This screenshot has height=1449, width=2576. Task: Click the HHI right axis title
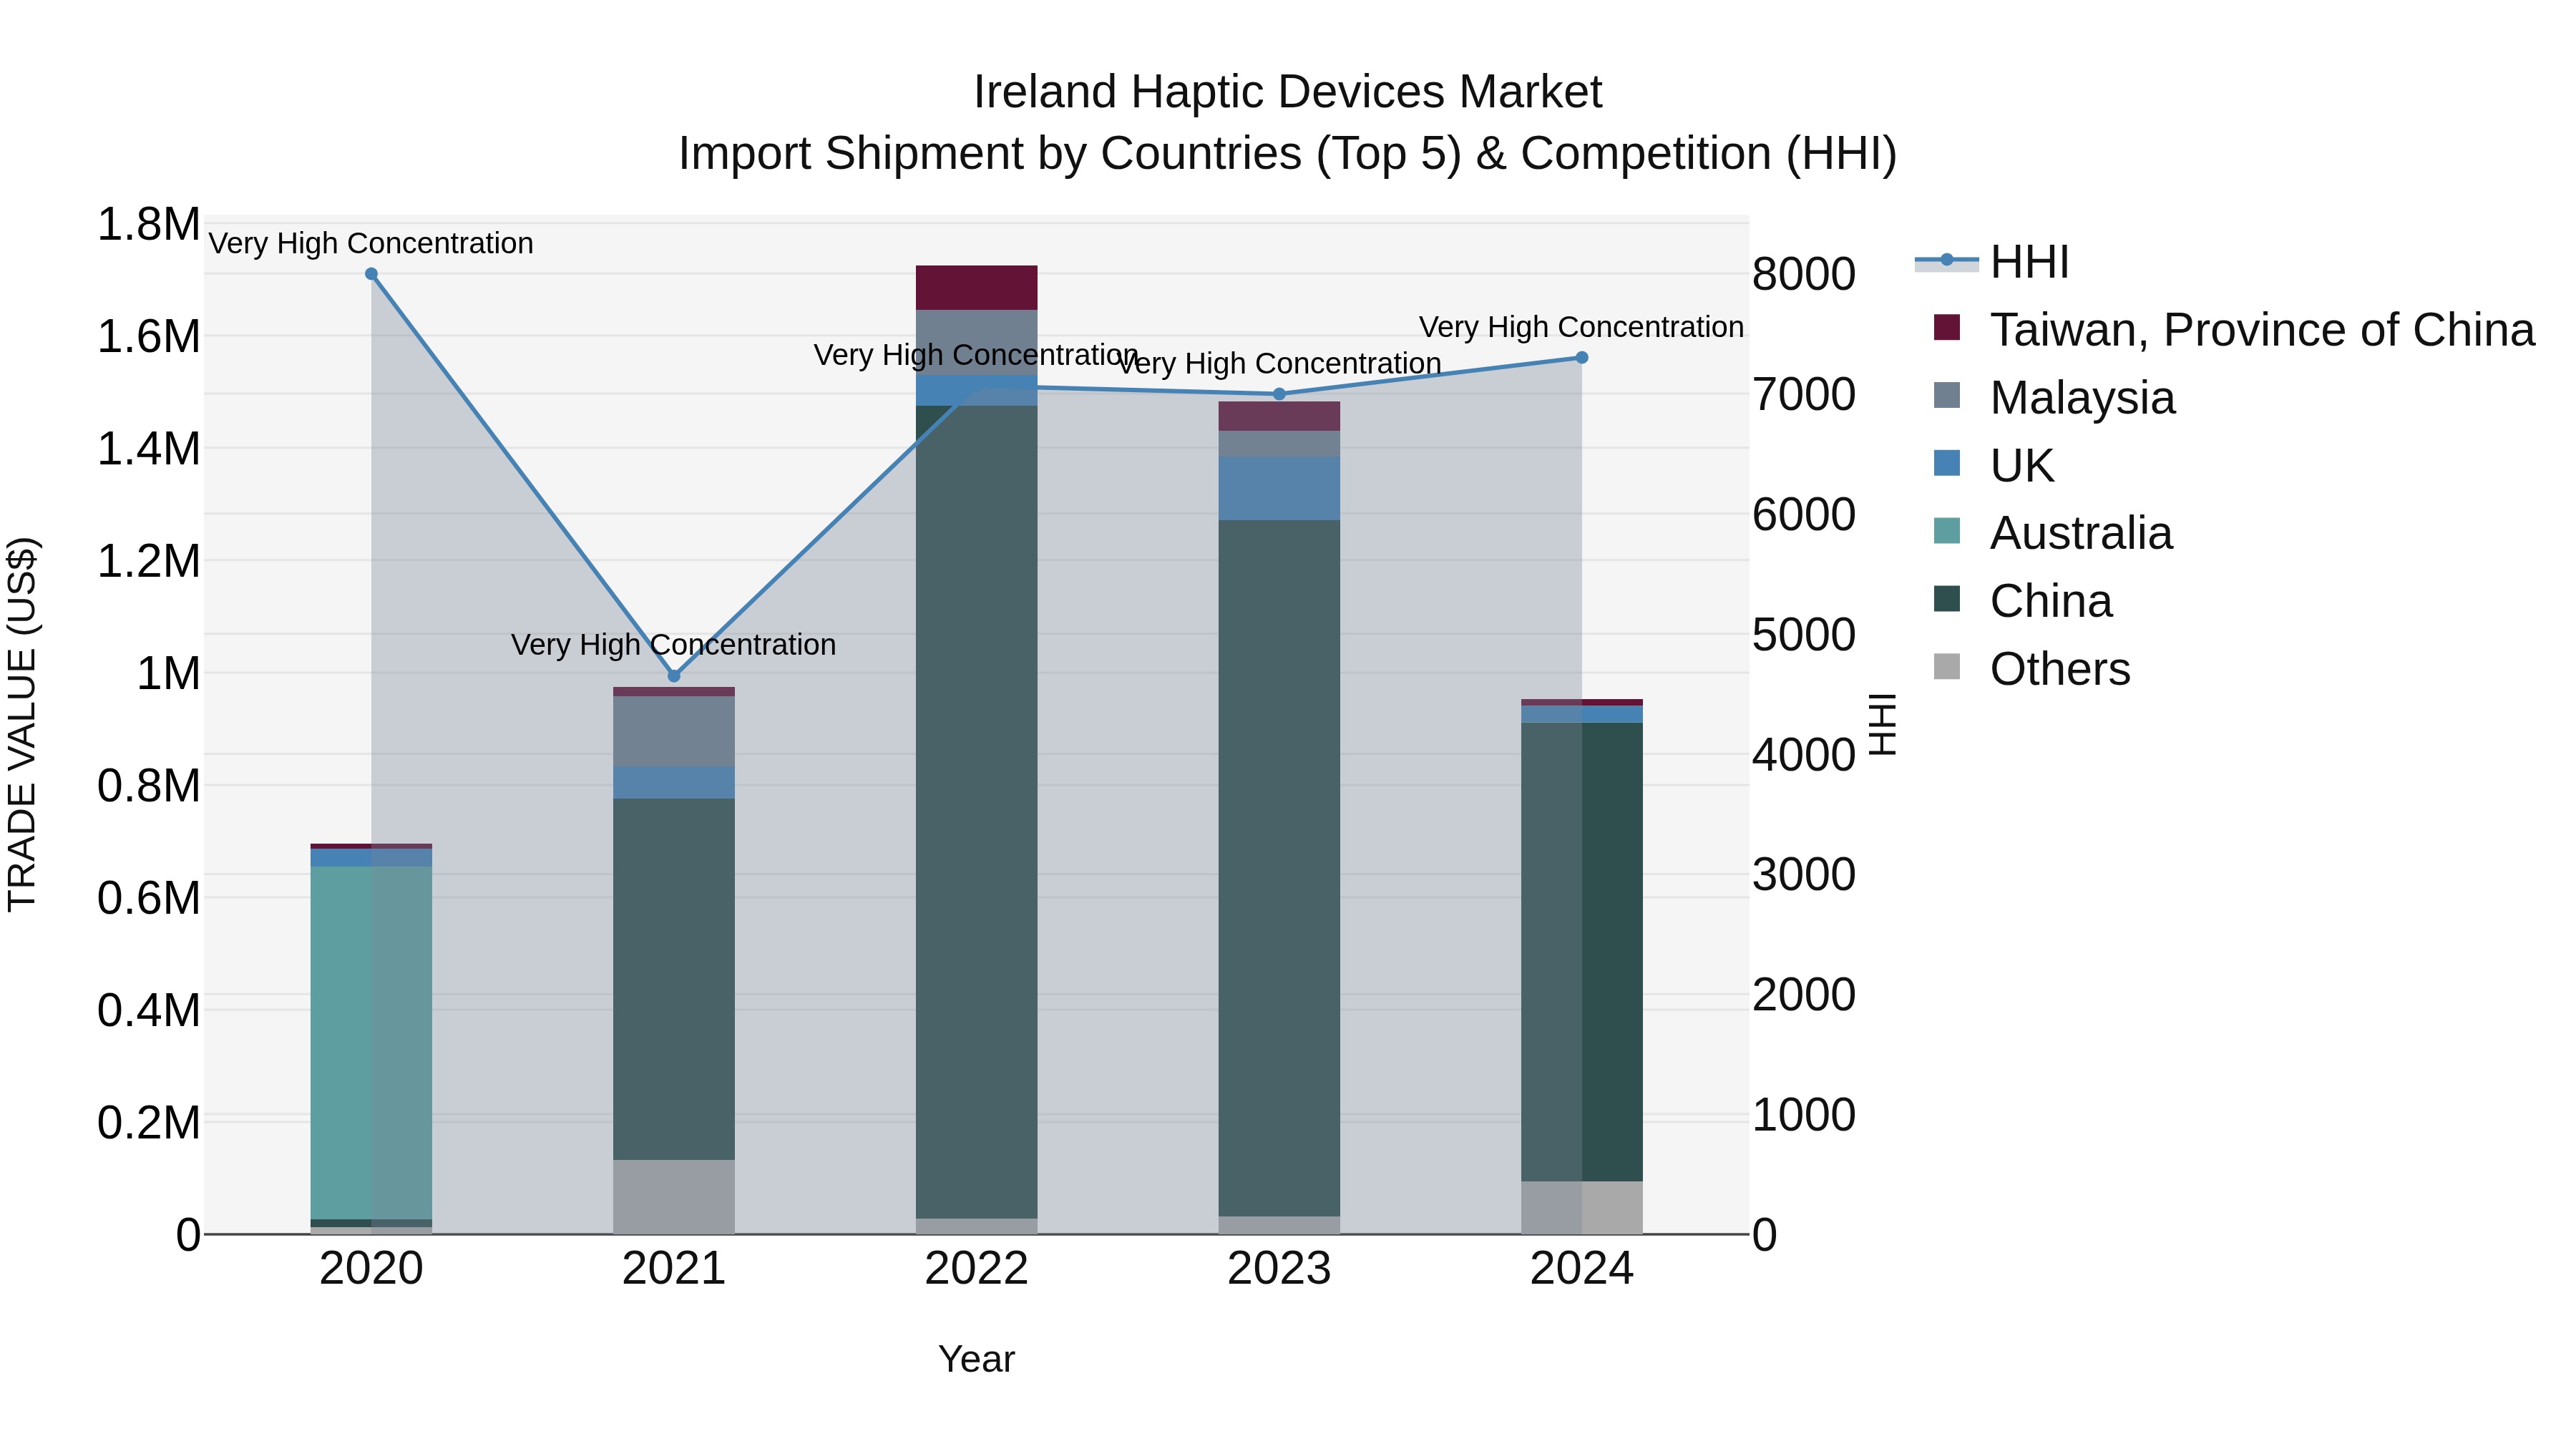click(1882, 724)
